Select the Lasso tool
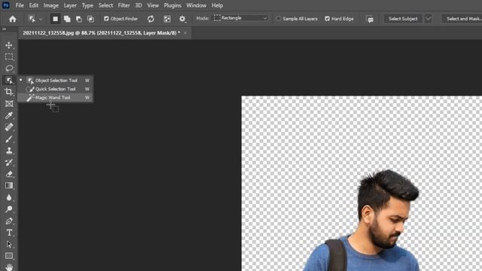 [x=9, y=69]
